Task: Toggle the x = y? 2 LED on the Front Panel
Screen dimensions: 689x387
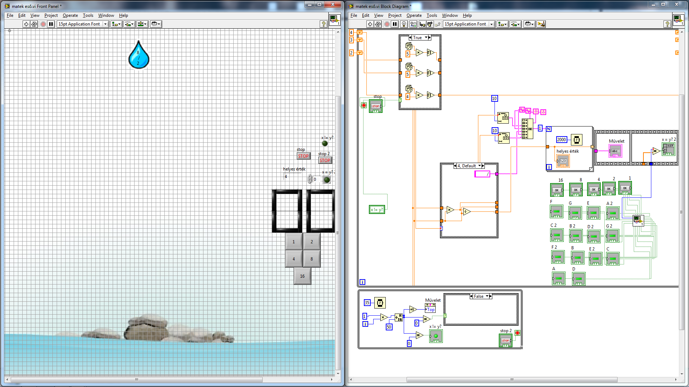Action: (327, 180)
